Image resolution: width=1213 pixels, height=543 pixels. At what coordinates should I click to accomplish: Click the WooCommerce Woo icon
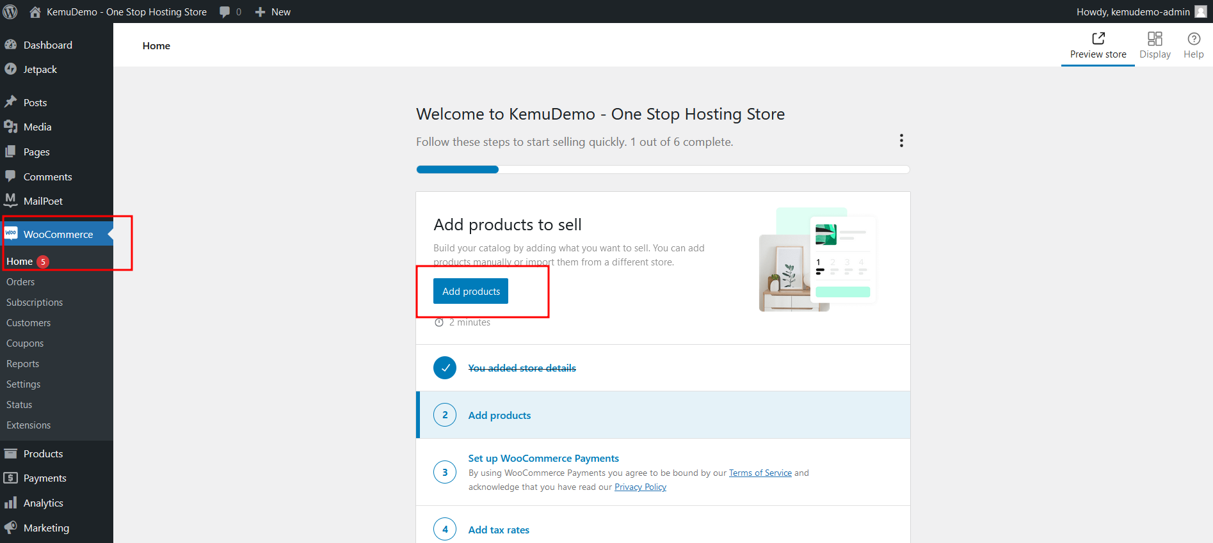[x=11, y=234]
